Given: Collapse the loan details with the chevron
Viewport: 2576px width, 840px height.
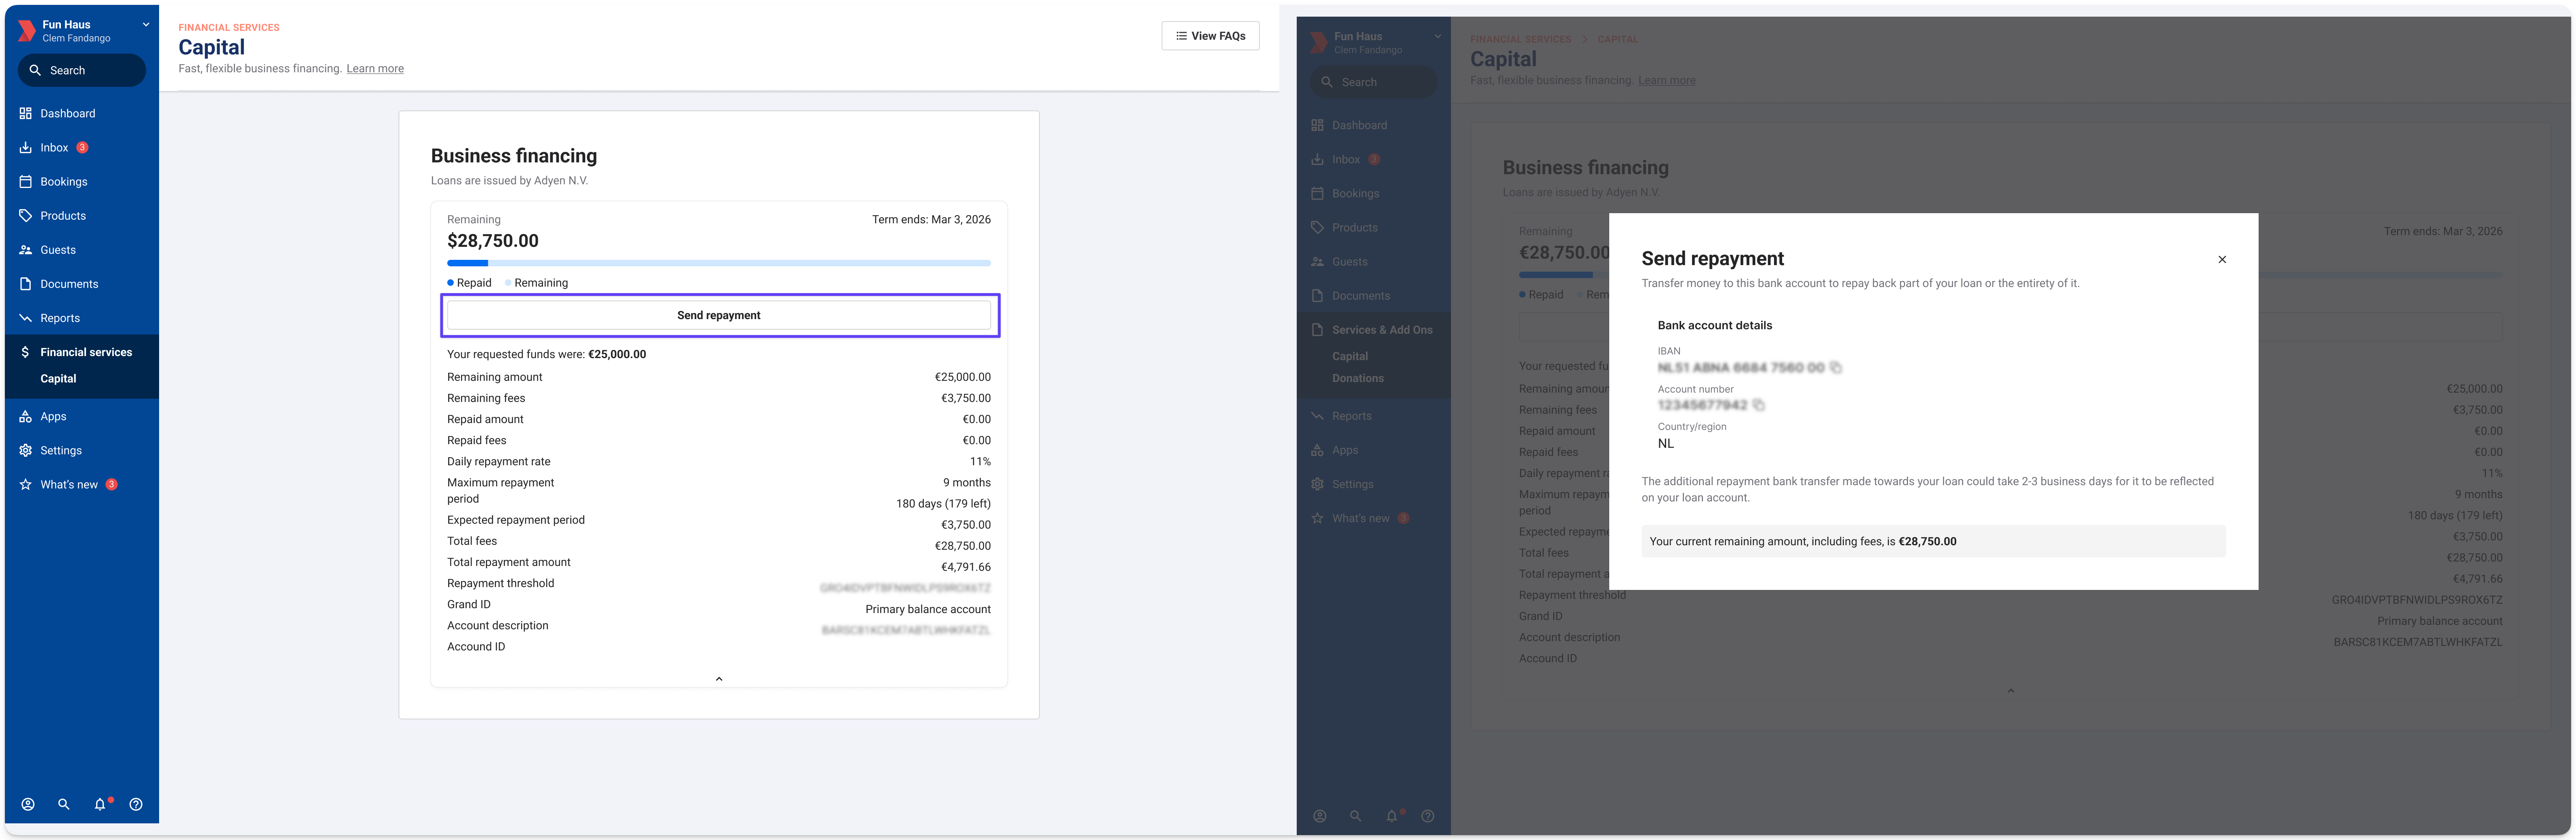Looking at the screenshot, I should click(x=719, y=679).
